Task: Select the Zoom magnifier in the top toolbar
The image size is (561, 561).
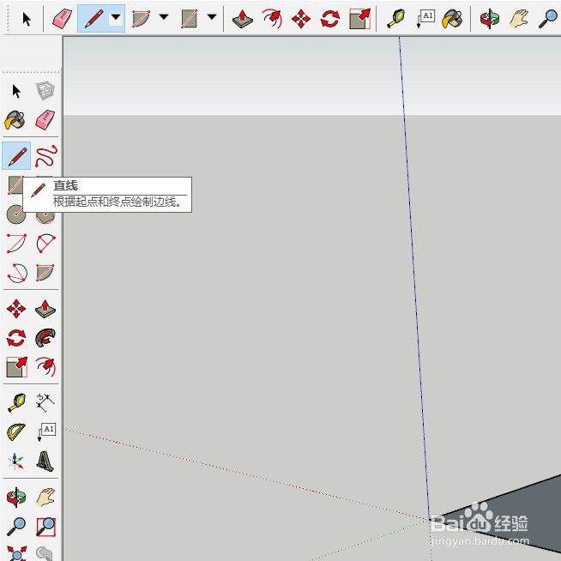Action: point(547,19)
